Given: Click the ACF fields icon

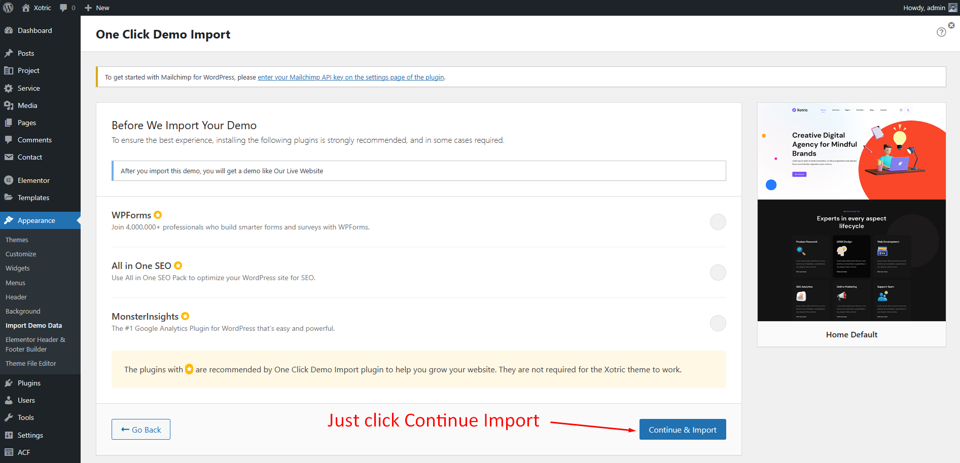Looking at the screenshot, I should click(9, 452).
